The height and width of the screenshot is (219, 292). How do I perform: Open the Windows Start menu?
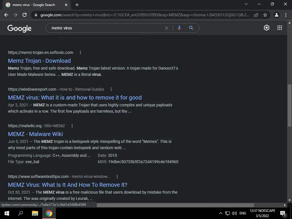(7, 213)
